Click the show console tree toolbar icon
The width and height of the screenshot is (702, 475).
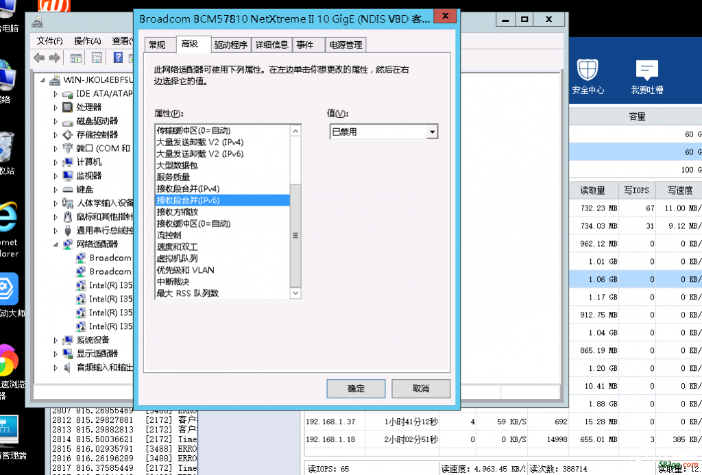coord(76,58)
